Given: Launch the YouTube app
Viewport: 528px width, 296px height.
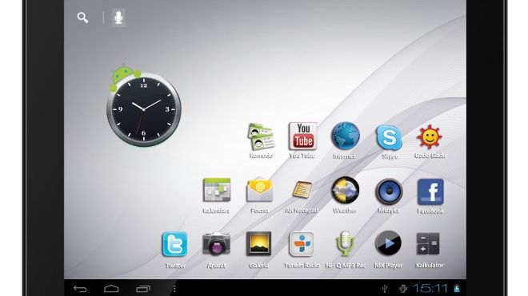Looking at the screenshot, I should pyautogui.click(x=303, y=136).
